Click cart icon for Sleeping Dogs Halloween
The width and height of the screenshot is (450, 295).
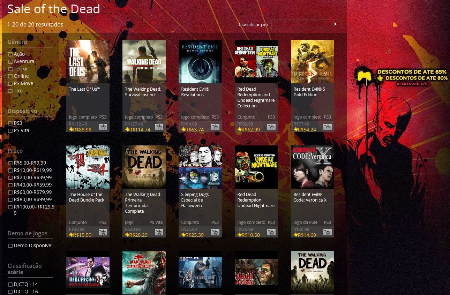click(x=215, y=232)
